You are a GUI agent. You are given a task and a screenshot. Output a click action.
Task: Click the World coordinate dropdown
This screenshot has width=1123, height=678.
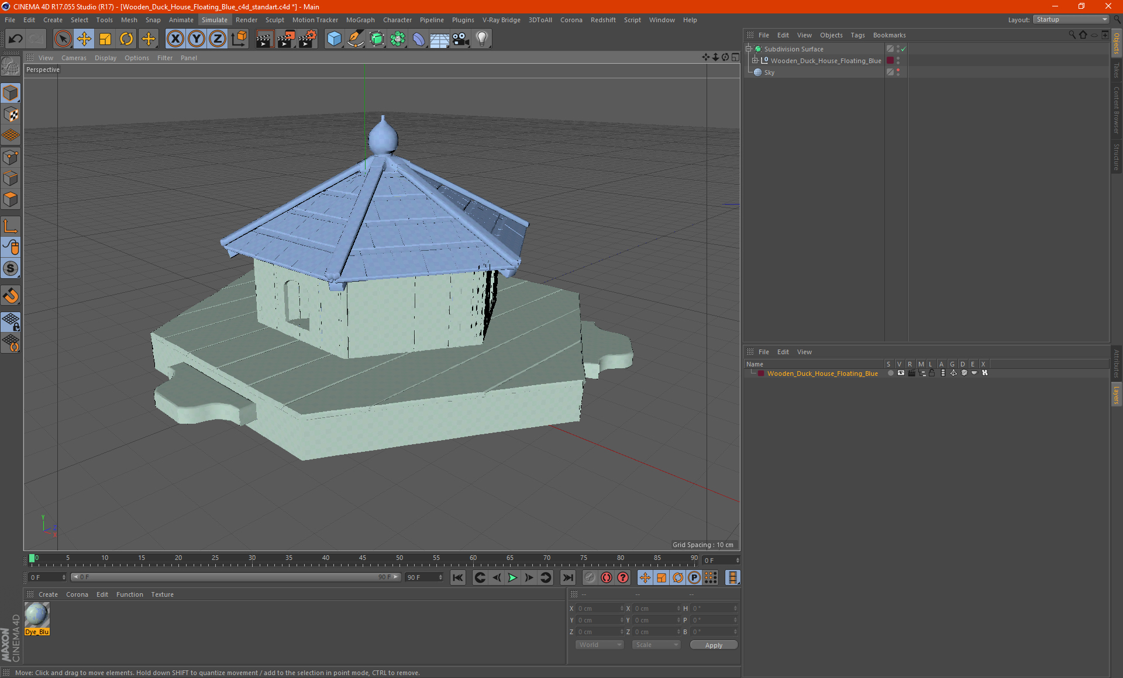click(x=598, y=645)
